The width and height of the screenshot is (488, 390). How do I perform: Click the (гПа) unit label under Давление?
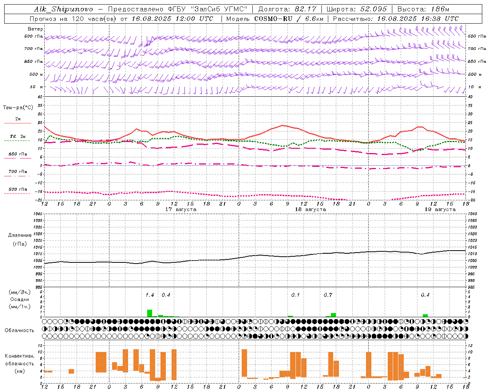(20, 244)
